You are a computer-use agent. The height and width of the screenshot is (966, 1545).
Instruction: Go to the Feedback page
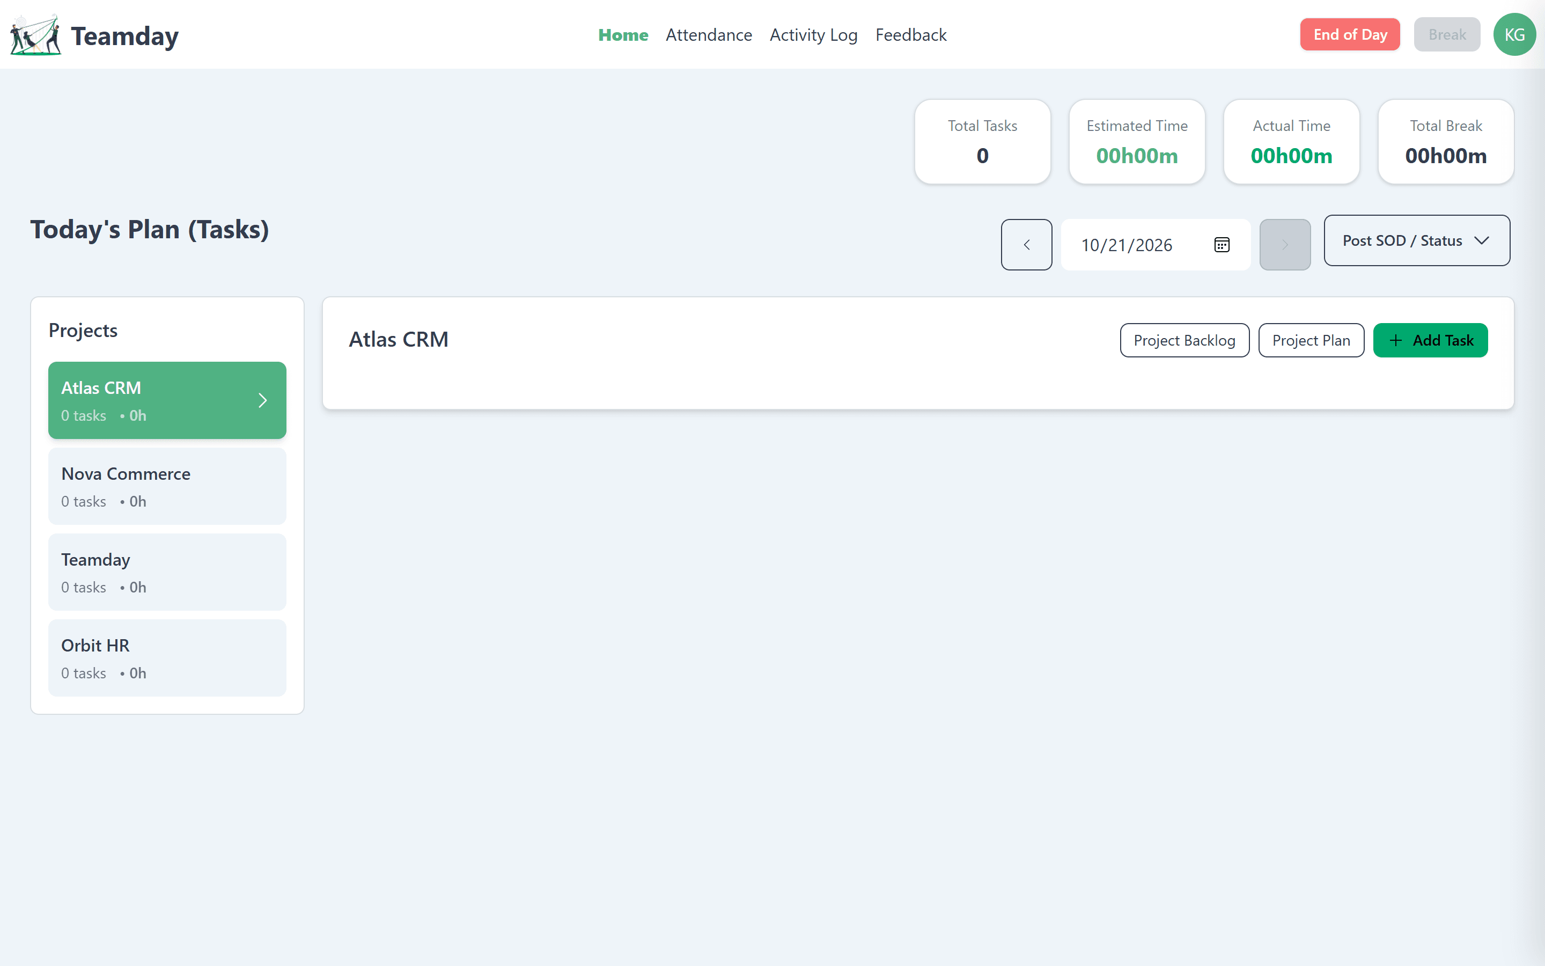coord(910,35)
